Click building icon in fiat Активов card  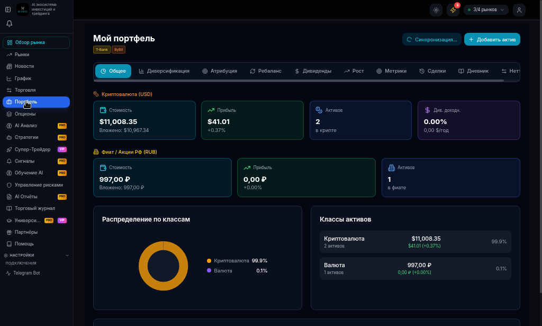click(391, 168)
